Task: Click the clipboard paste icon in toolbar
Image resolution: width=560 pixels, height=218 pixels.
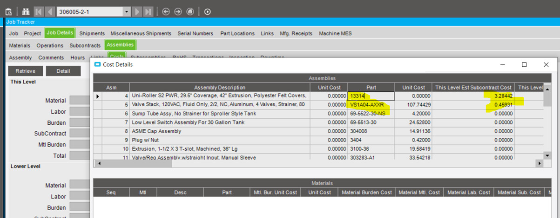Action: click(8, 12)
